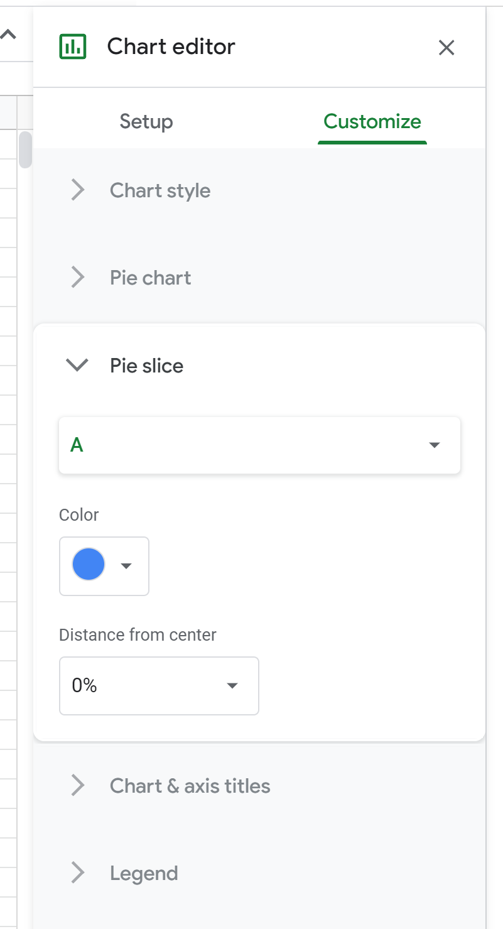503x929 pixels.
Task: Open the Distance from center dropdown
Action: (159, 686)
